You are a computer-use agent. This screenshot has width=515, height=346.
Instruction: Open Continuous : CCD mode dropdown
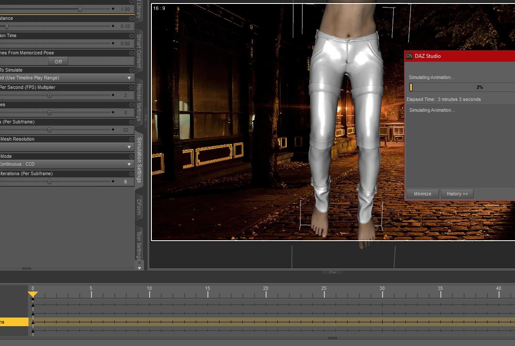[x=129, y=164]
